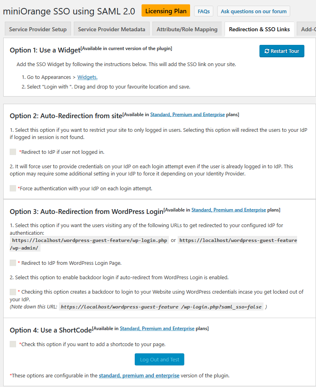The width and height of the screenshot is (316, 387).
Task: Check "Force authentication with your IdP on each login attempt"
Action: click(12, 188)
